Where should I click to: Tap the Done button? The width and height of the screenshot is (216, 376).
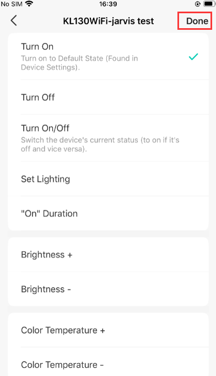[197, 21]
